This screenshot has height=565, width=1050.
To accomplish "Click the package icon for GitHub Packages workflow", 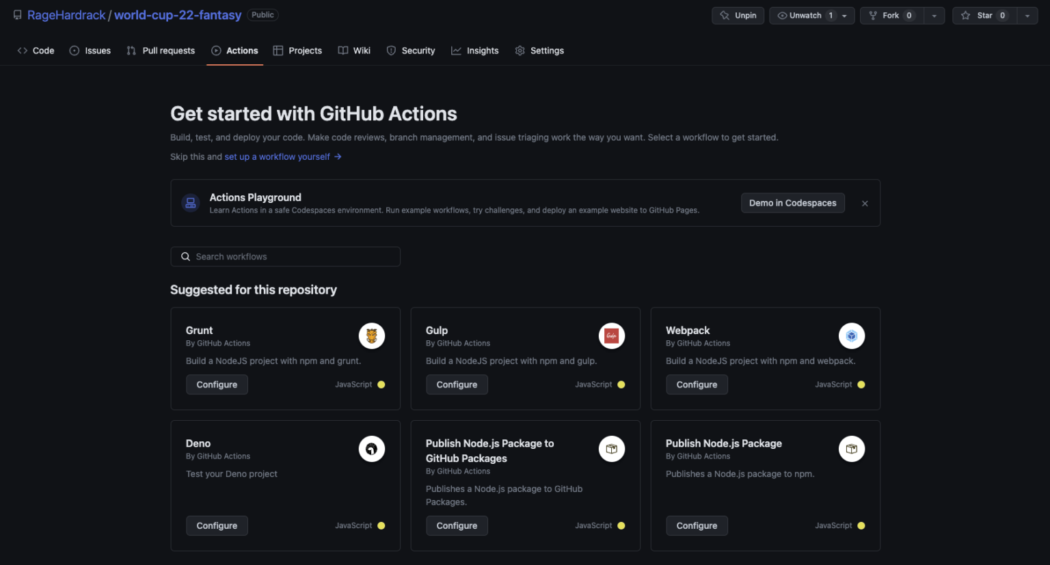I will (x=612, y=449).
